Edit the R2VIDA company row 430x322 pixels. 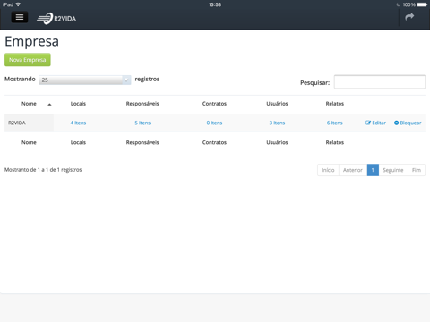[x=375, y=123]
